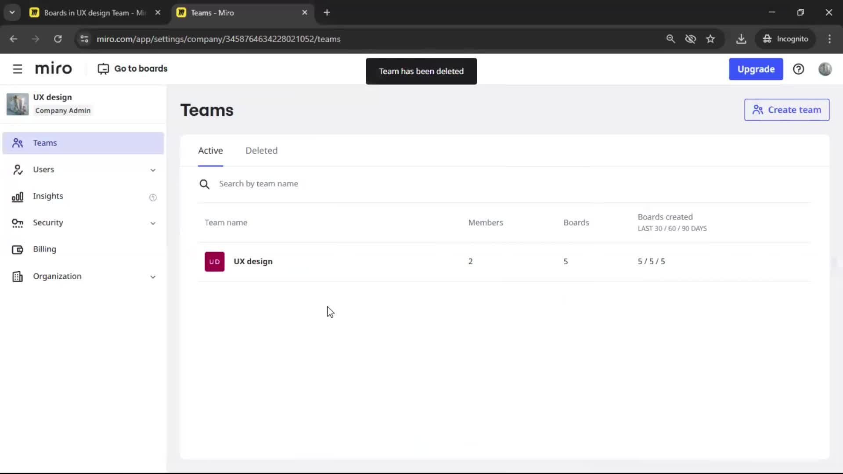Close the Teams - Miro browser tab
Image resolution: width=843 pixels, height=474 pixels.
point(305,13)
